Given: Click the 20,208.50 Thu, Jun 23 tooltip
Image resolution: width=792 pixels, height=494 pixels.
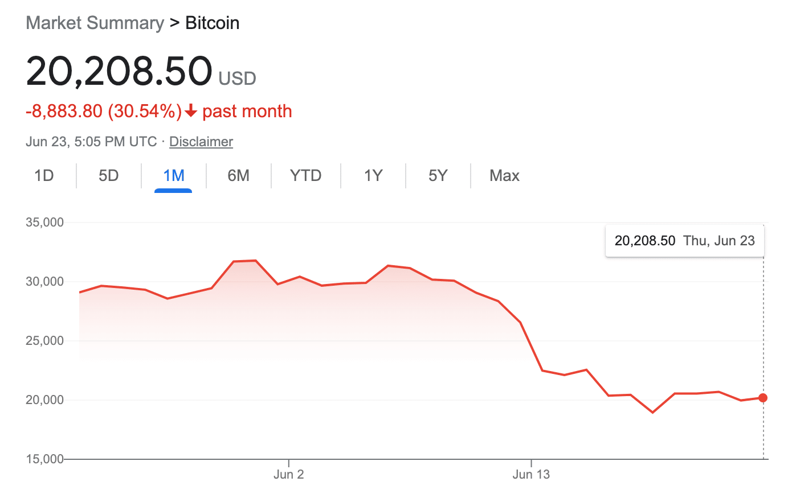Looking at the screenshot, I should click(x=684, y=241).
